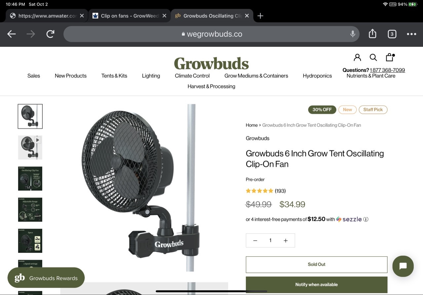Open the account profile icon

tap(357, 57)
